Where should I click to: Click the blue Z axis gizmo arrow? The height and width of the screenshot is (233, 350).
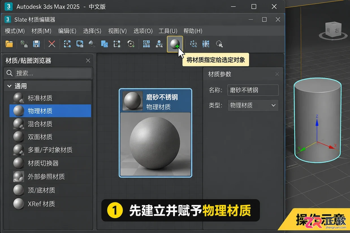[317, 123]
